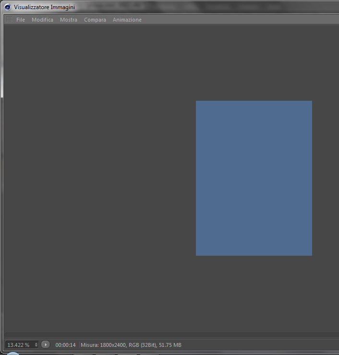
Task: Open the Animazione menu
Action: click(x=127, y=20)
